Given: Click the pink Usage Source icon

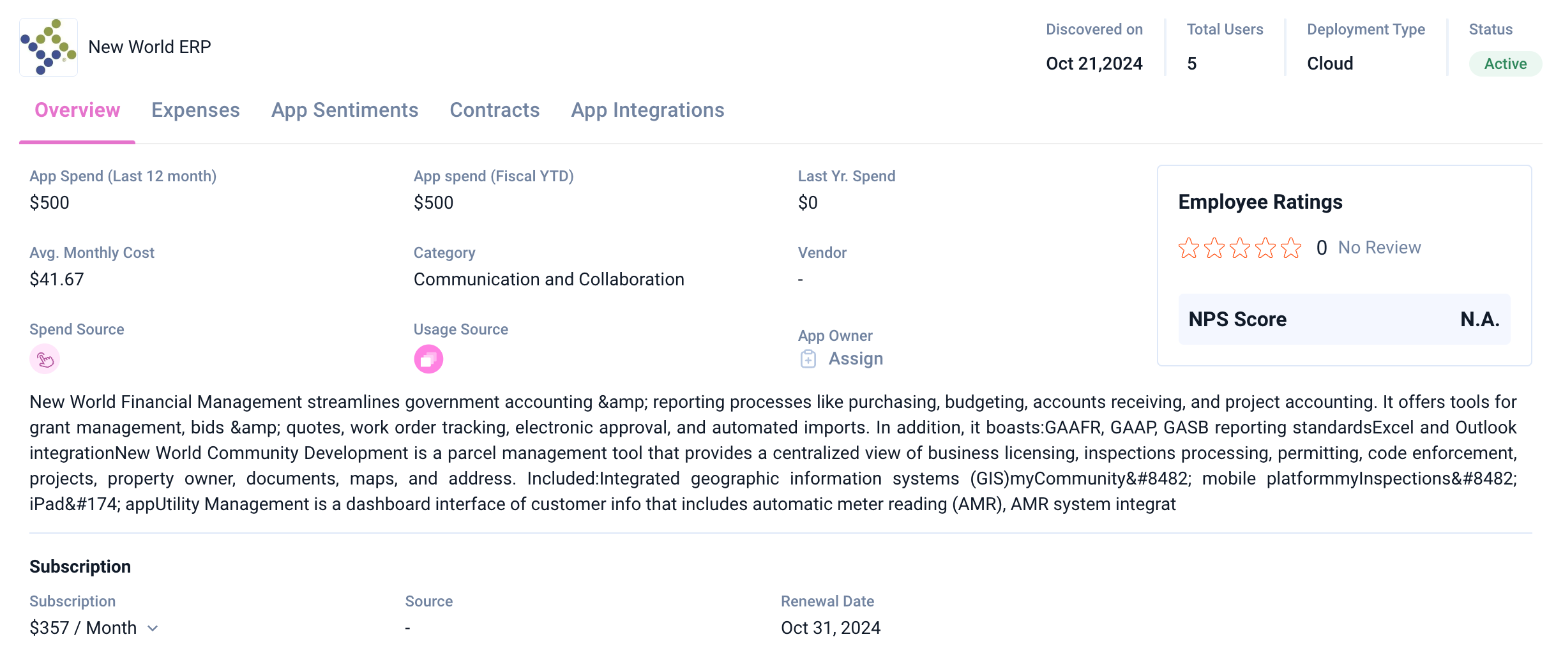Looking at the screenshot, I should [x=428, y=359].
